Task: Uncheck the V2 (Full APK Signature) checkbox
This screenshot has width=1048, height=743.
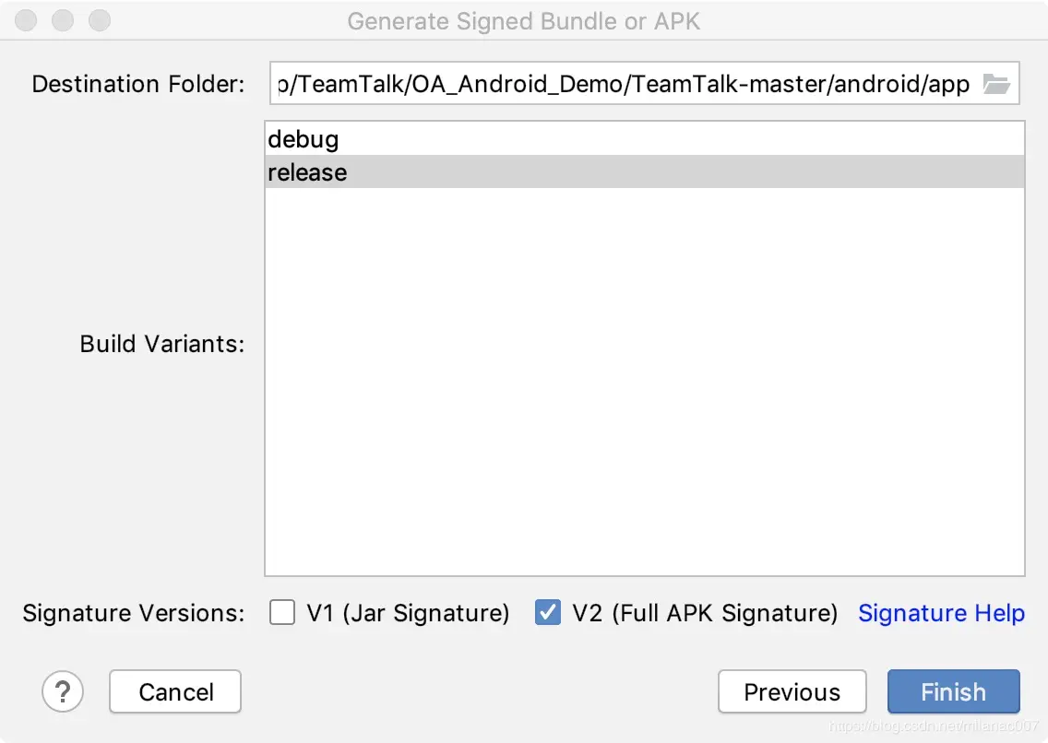Action: tap(548, 613)
